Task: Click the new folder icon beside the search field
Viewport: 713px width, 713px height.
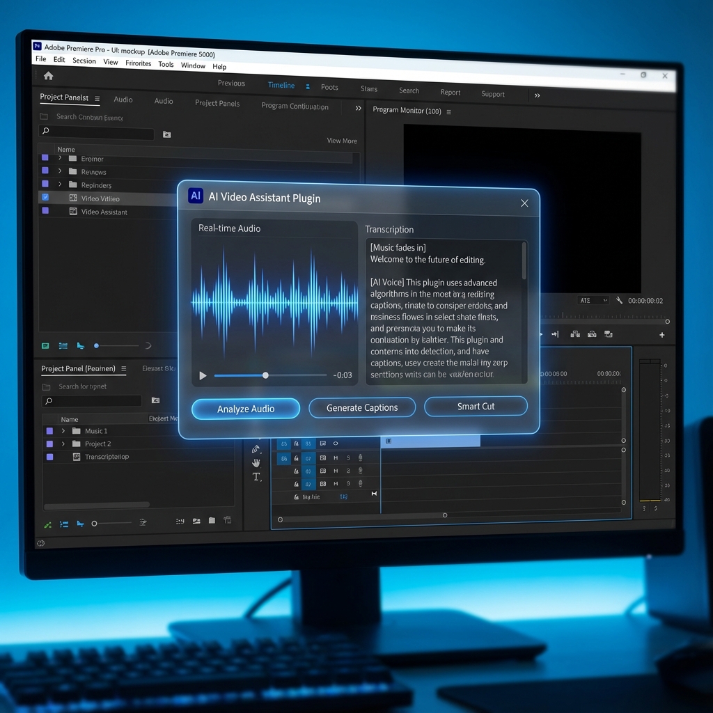Action: pos(166,134)
